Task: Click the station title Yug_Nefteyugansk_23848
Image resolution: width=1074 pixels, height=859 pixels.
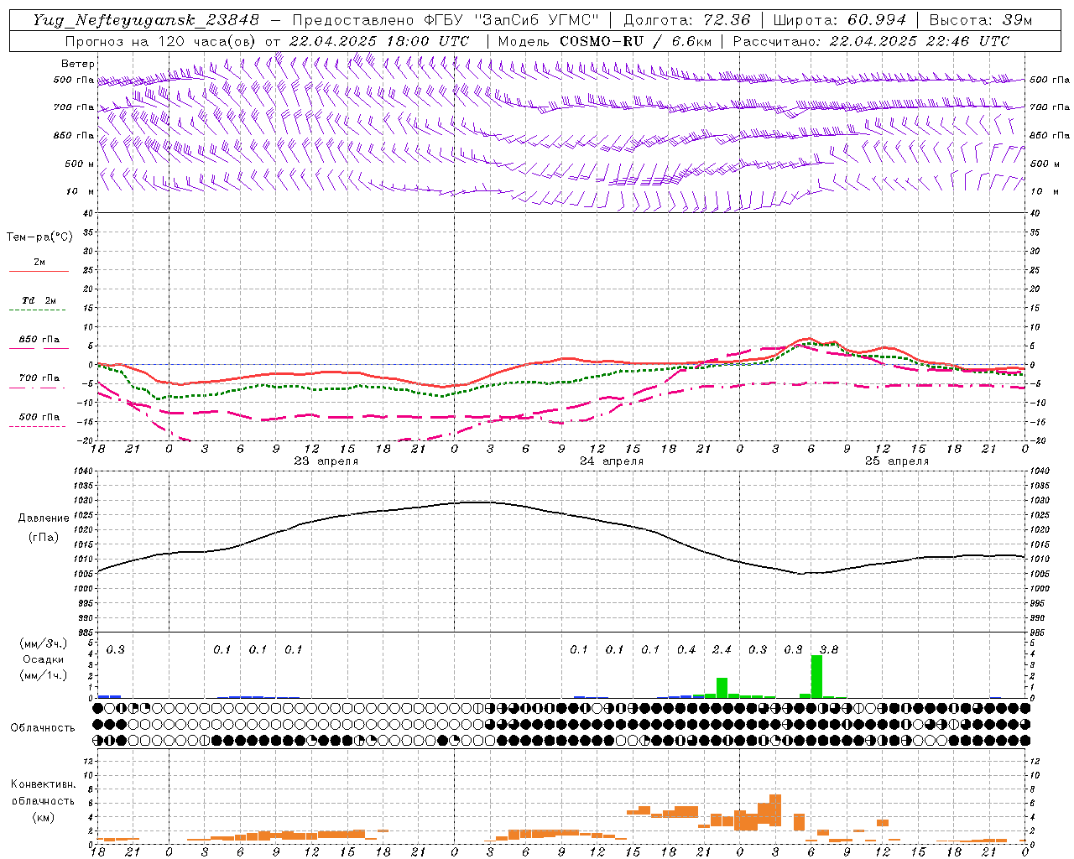Action: click(145, 20)
